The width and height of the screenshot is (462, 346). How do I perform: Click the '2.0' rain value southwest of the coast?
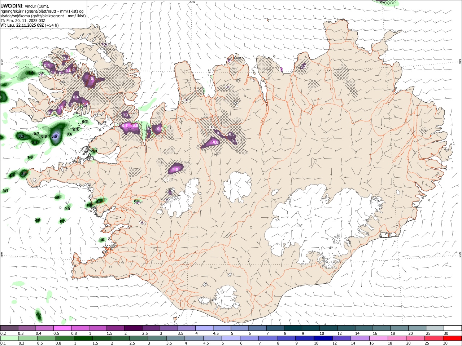click(38, 220)
